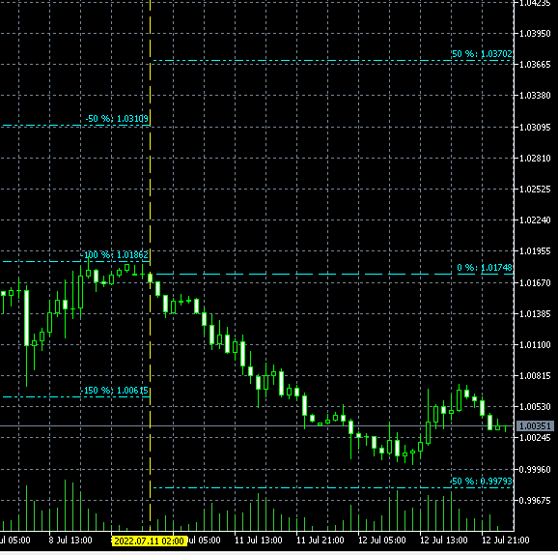
Task: Select the '-50 %: 0.99793' level label
Action: click(481, 482)
